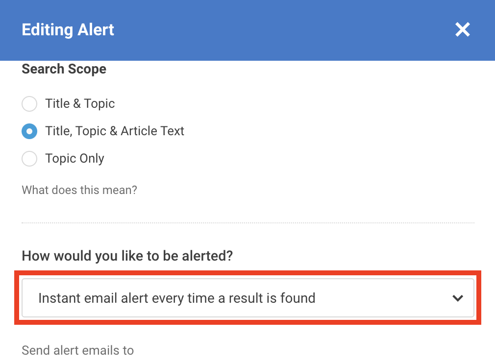Open the "What does this mean?" link
Viewport: 495px width, 362px height.
[79, 190]
